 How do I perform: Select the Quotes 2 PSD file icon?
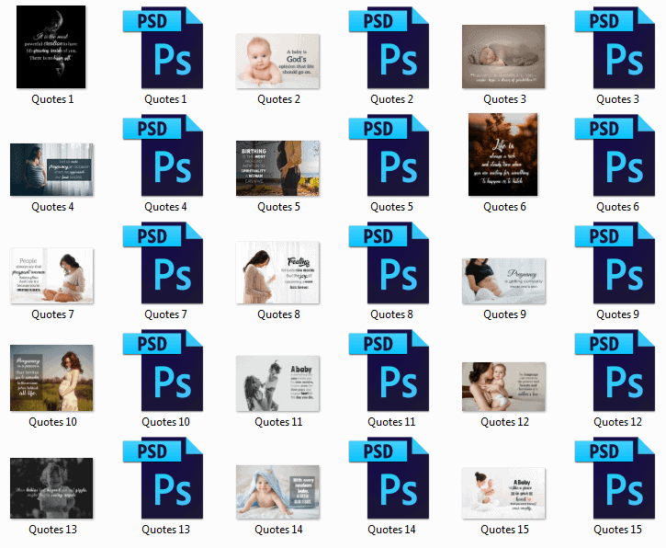coord(389,47)
